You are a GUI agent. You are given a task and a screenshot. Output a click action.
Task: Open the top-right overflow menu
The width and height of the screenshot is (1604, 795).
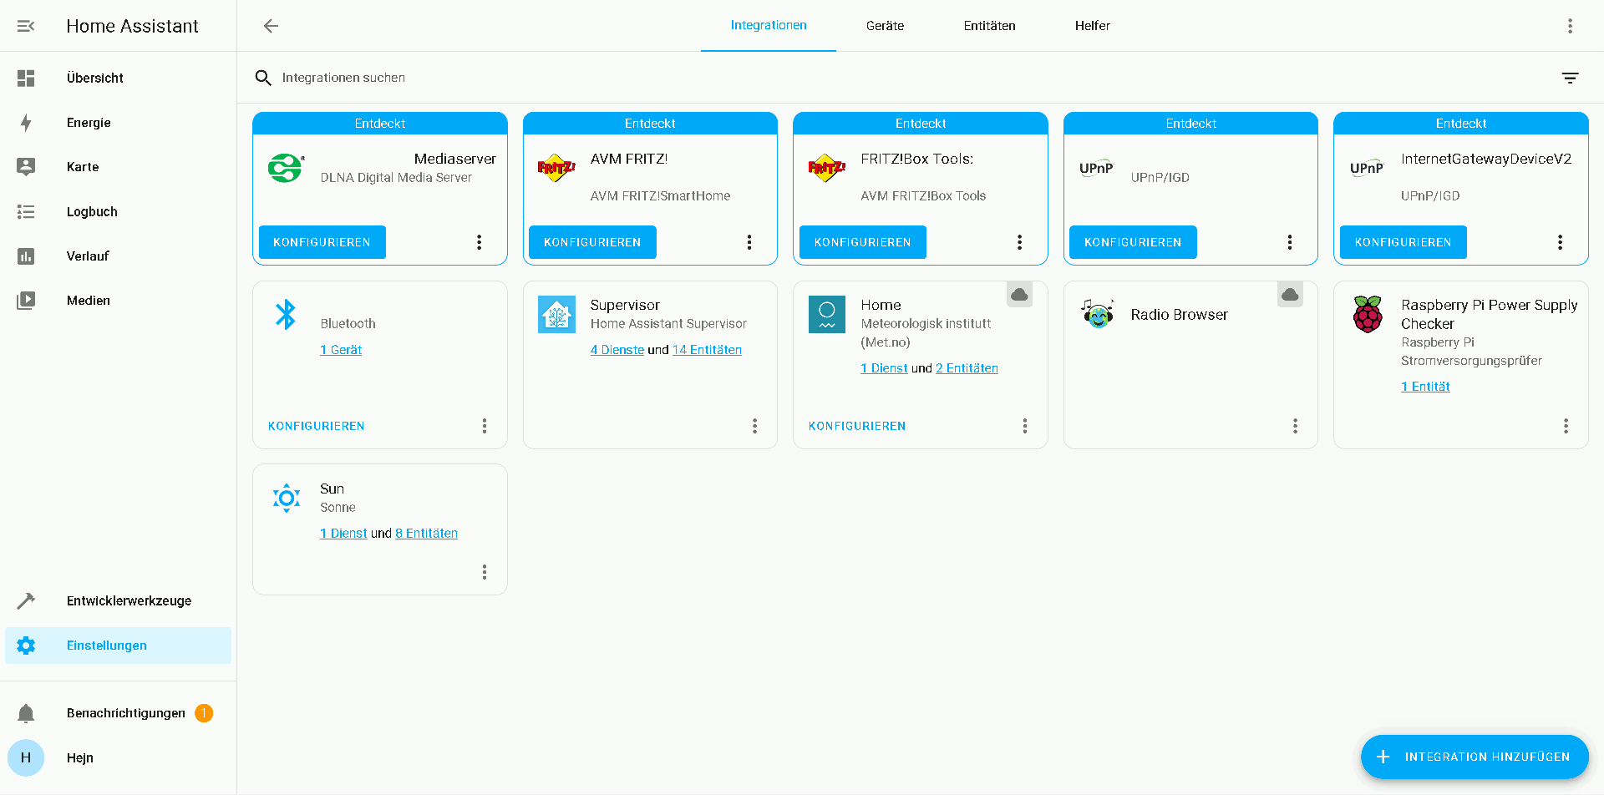[x=1570, y=26]
